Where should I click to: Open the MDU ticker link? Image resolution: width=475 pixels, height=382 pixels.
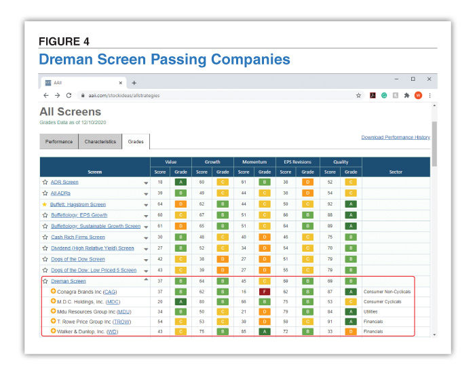coord(124,311)
